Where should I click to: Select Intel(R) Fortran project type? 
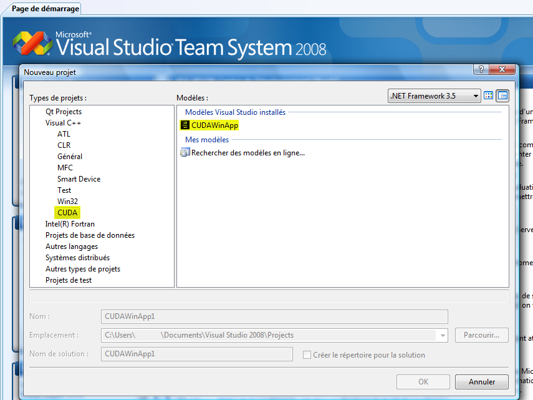point(70,224)
